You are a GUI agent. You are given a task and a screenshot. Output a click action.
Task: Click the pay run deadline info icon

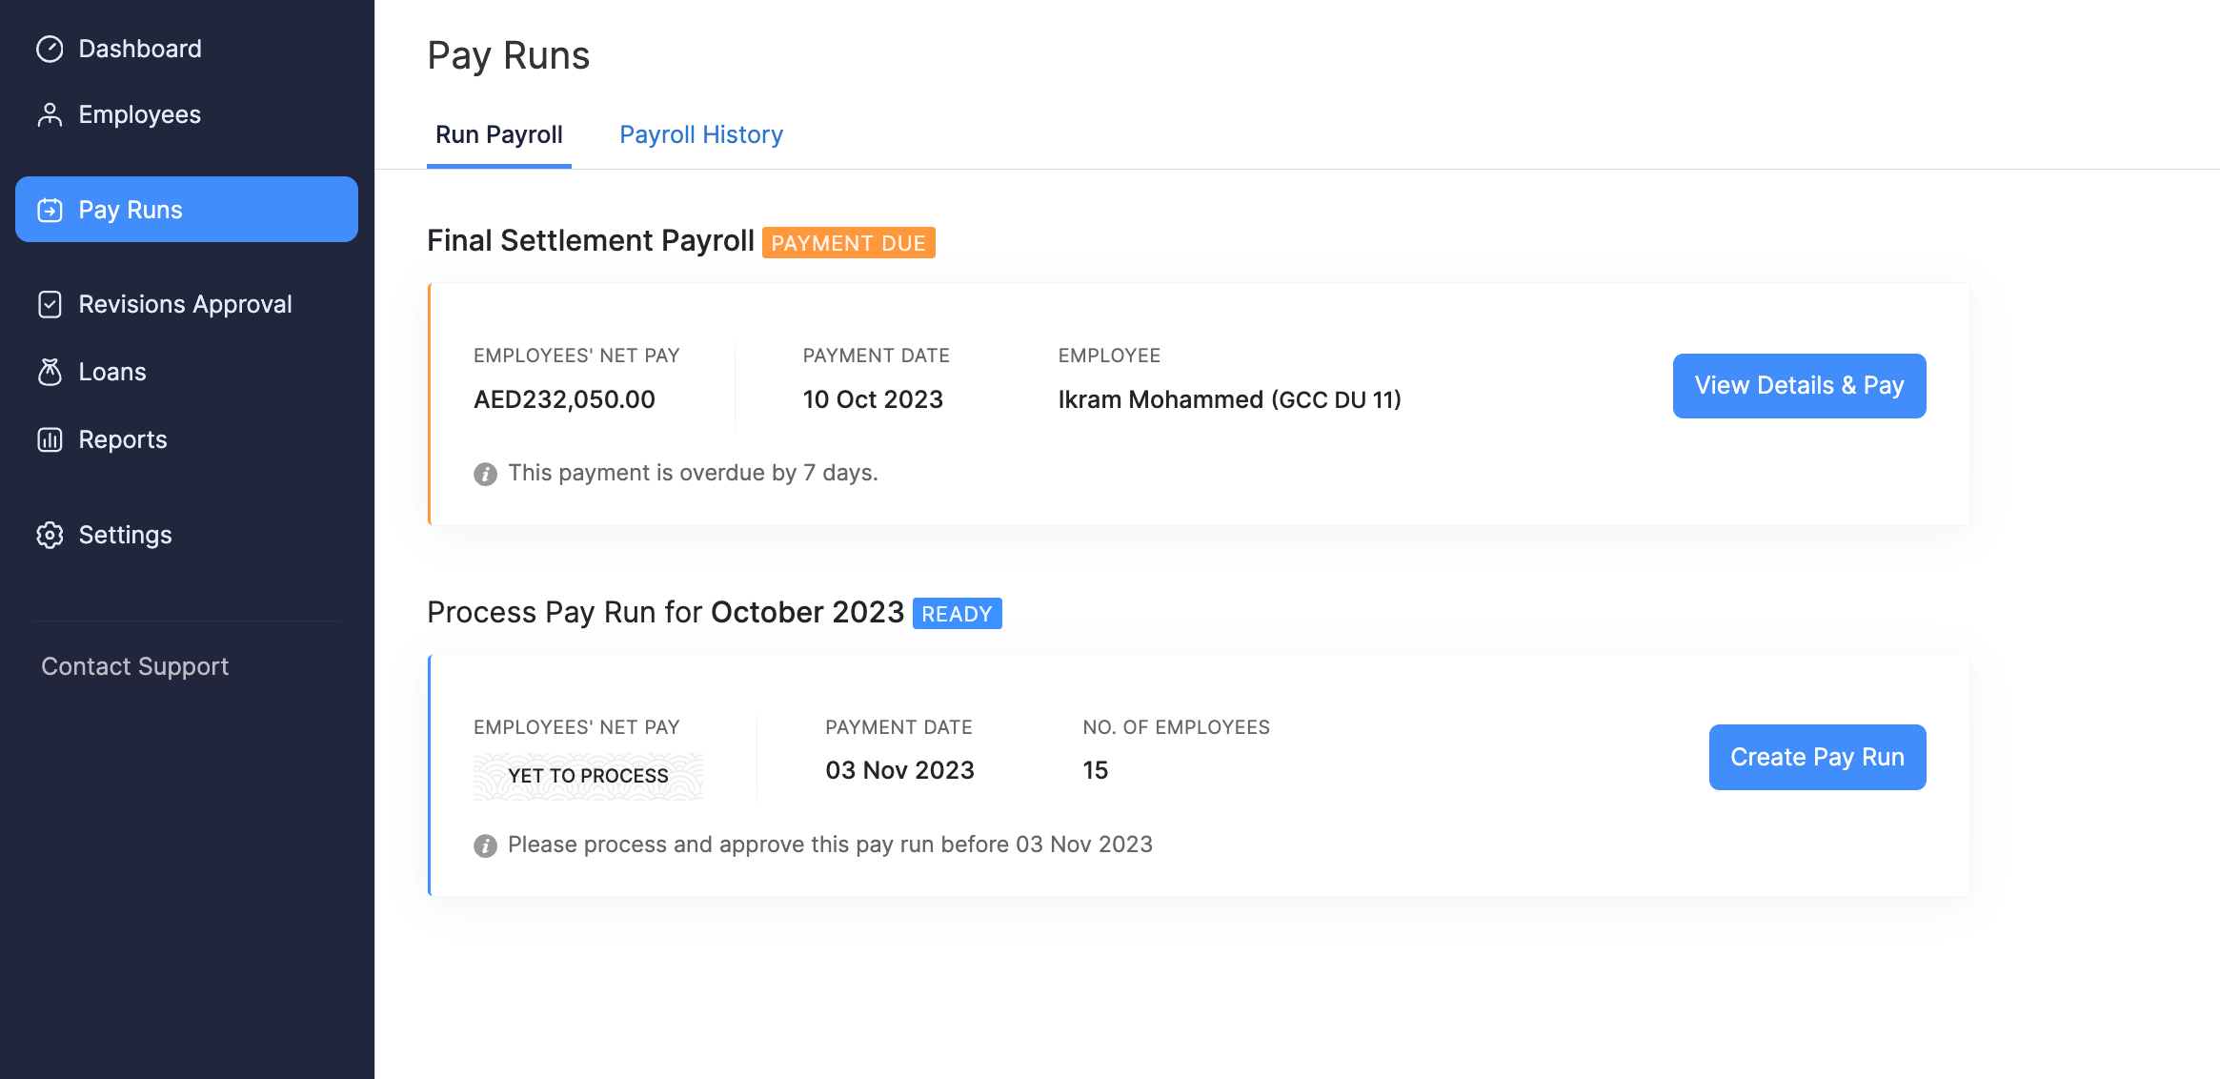pos(485,845)
